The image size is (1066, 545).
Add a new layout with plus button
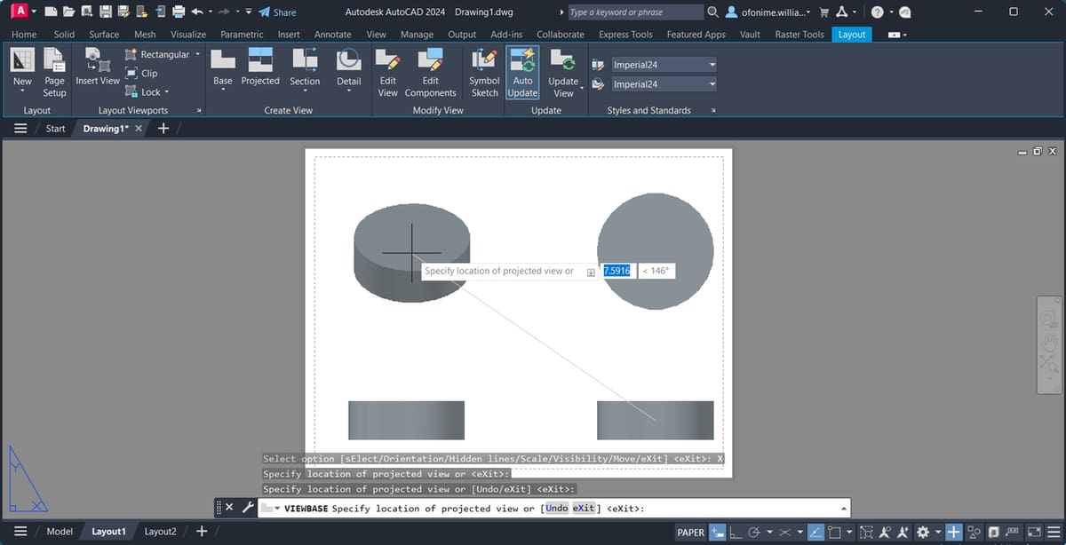click(202, 532)
